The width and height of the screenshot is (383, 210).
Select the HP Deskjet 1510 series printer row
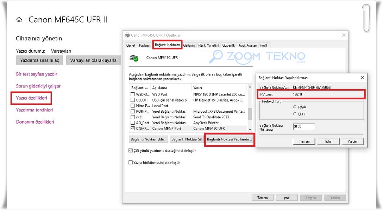pos(218,100)
